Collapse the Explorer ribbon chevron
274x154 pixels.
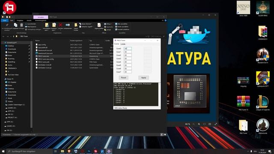(163, 21)
